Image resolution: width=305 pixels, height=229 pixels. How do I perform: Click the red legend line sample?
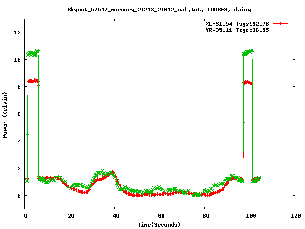point(280,24)
